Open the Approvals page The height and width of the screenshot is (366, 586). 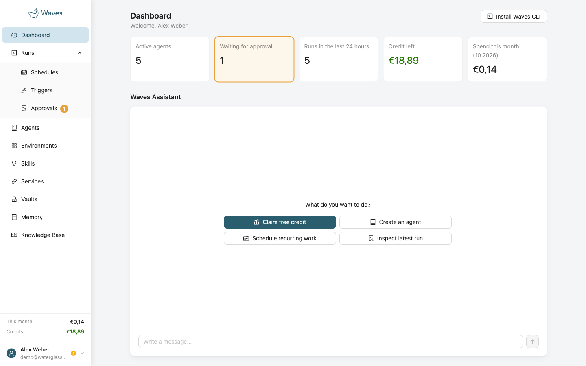[x=45, y=108]
